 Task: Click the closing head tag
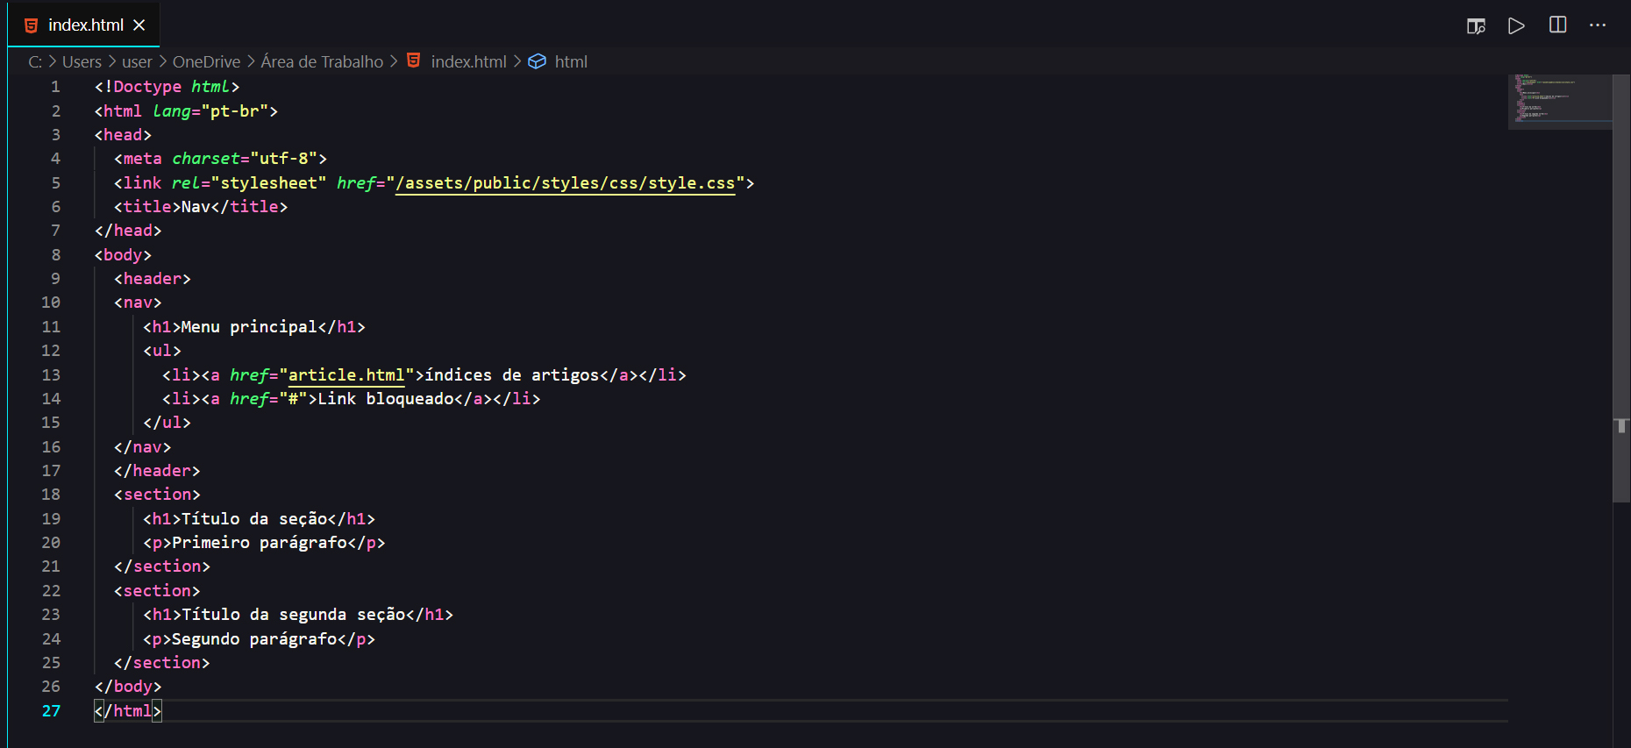128,231
